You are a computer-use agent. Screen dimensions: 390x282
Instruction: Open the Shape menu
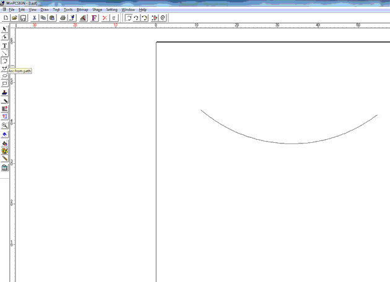(97, 10)
